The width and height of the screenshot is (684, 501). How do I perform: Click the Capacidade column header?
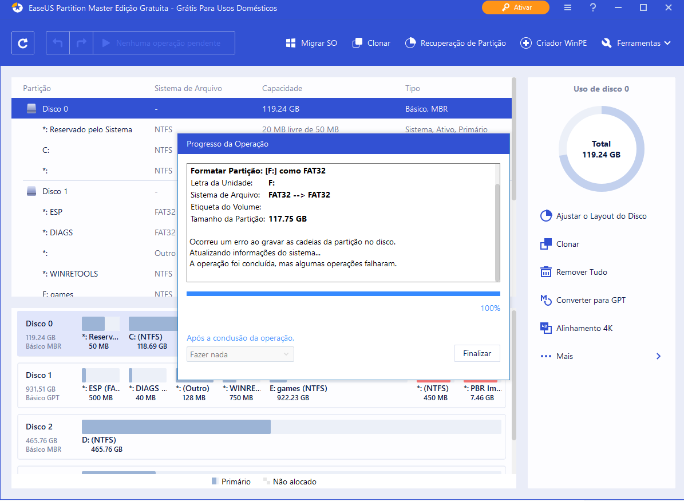[282, 88]
